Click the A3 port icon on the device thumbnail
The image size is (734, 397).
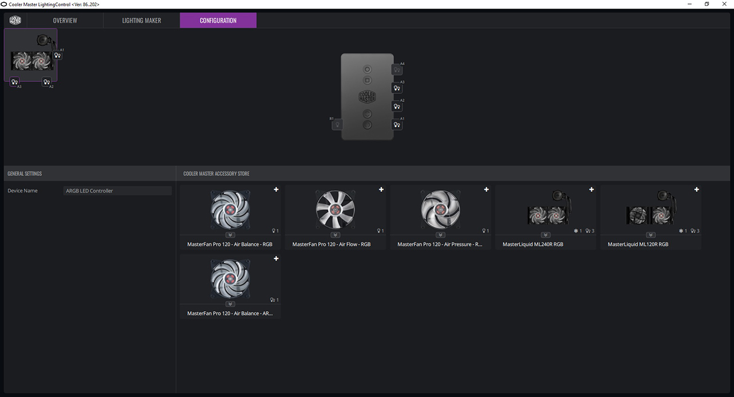tap(14, 82)
